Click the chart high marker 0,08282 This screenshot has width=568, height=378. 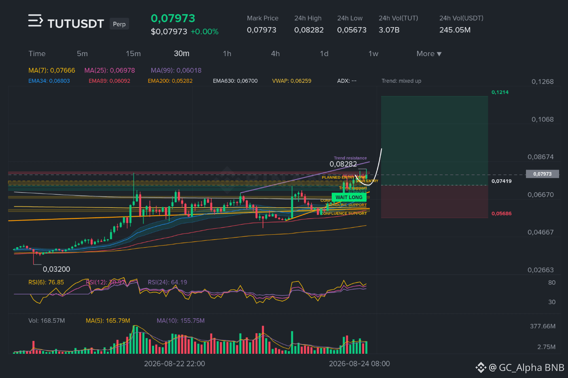point(343,164)
